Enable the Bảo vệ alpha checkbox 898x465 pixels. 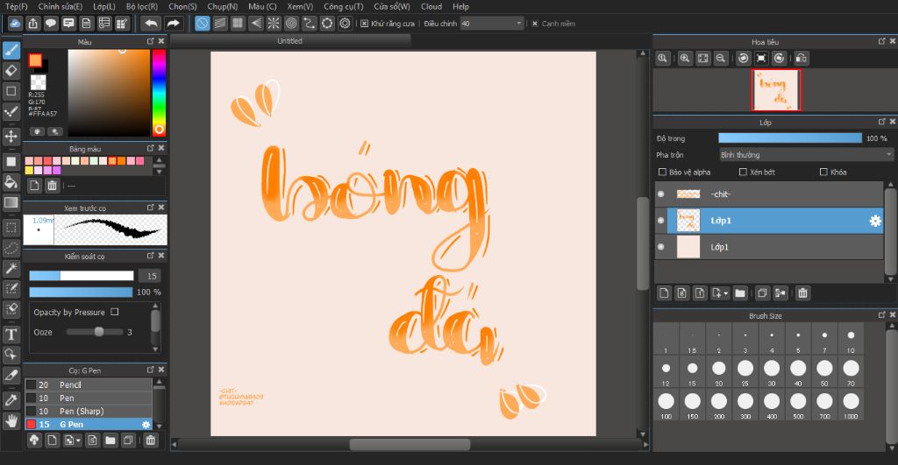tap(662, 173)
